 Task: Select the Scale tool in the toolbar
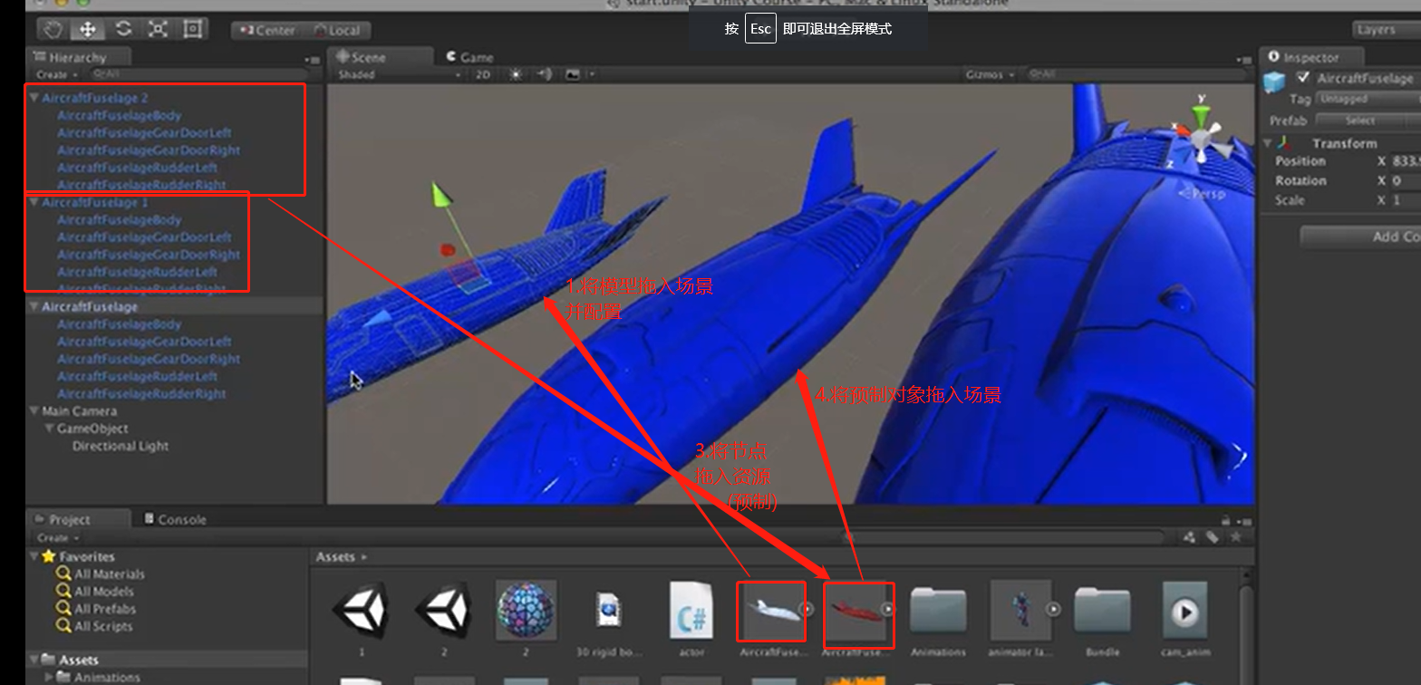coord(158,29)
